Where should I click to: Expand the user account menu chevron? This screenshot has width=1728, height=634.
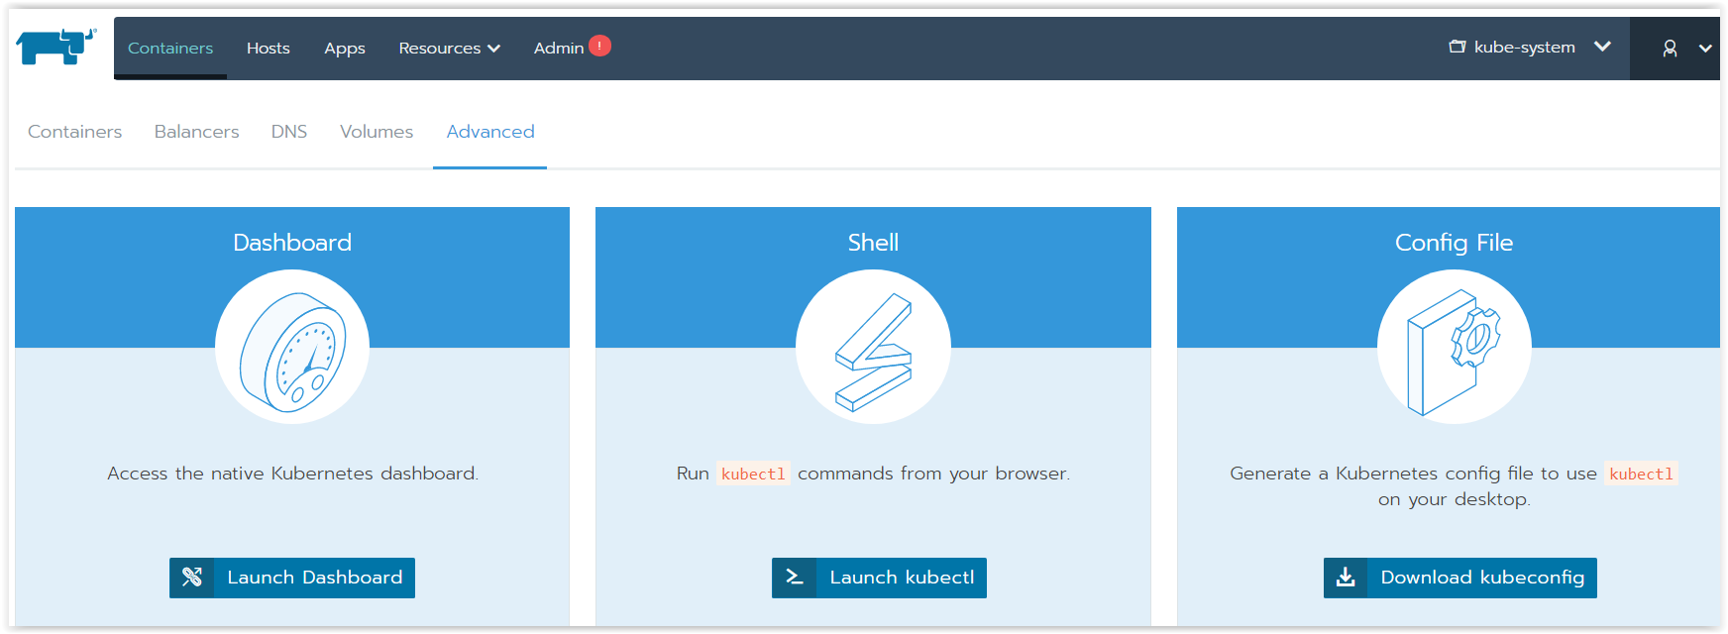(1705, 48)
